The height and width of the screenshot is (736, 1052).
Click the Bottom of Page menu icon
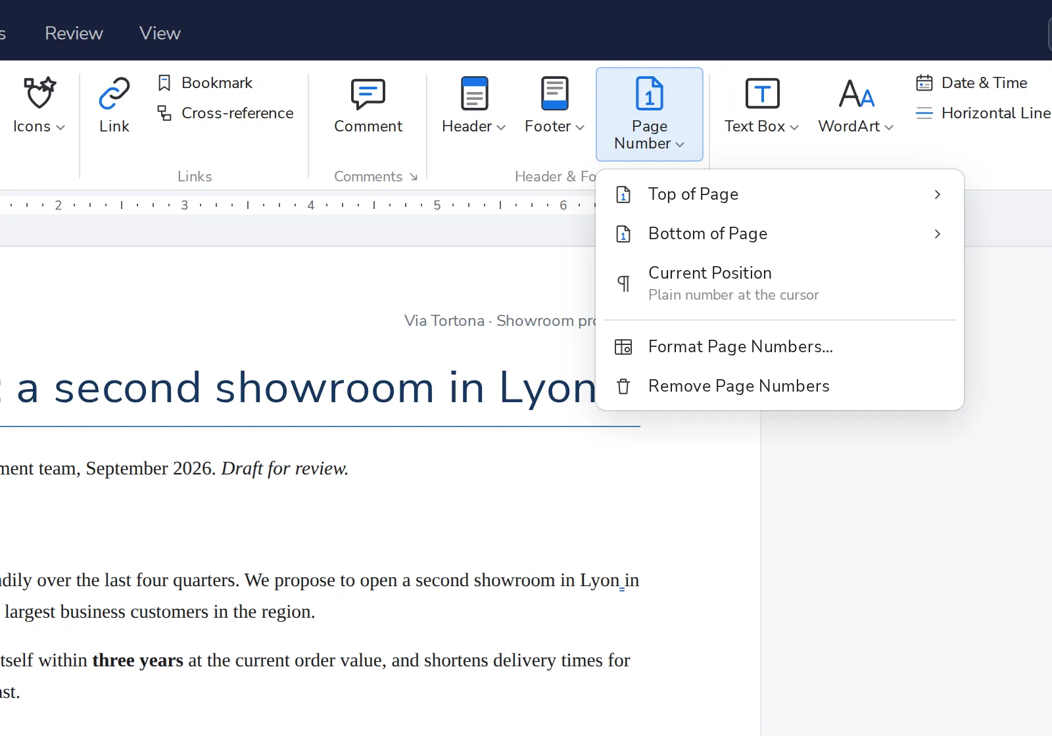(x=623, y=234)
